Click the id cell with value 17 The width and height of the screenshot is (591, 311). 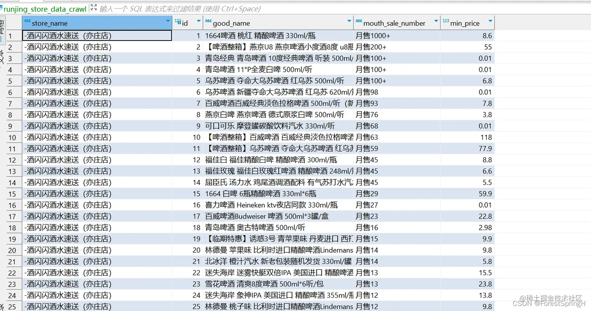click(x=188, y=216)
